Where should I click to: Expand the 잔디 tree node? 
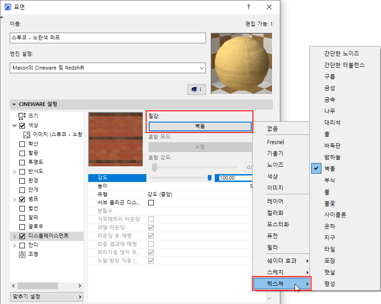[x=15, y=246]
